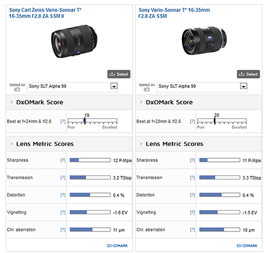Click the right lens product image

tap(204, 40)
